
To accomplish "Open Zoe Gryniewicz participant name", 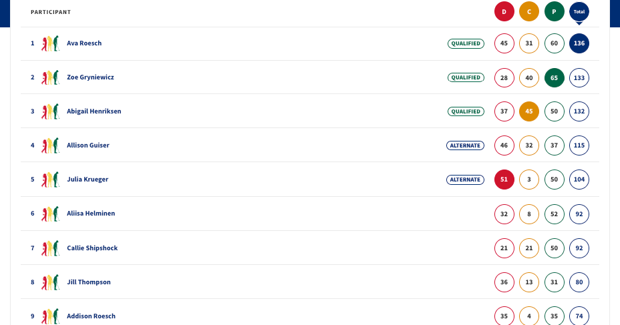I will click(90, 77).
